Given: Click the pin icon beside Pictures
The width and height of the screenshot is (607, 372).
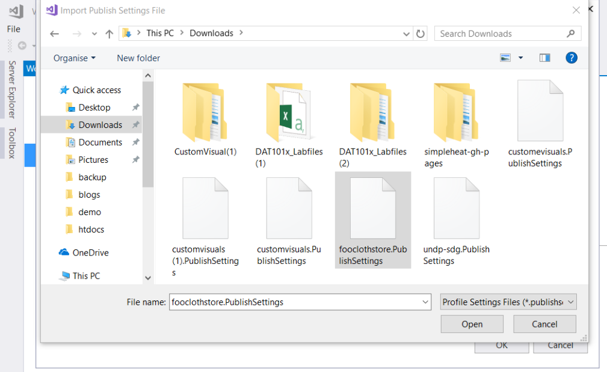Looking at the screenshot, I should (x=135, y=160).
